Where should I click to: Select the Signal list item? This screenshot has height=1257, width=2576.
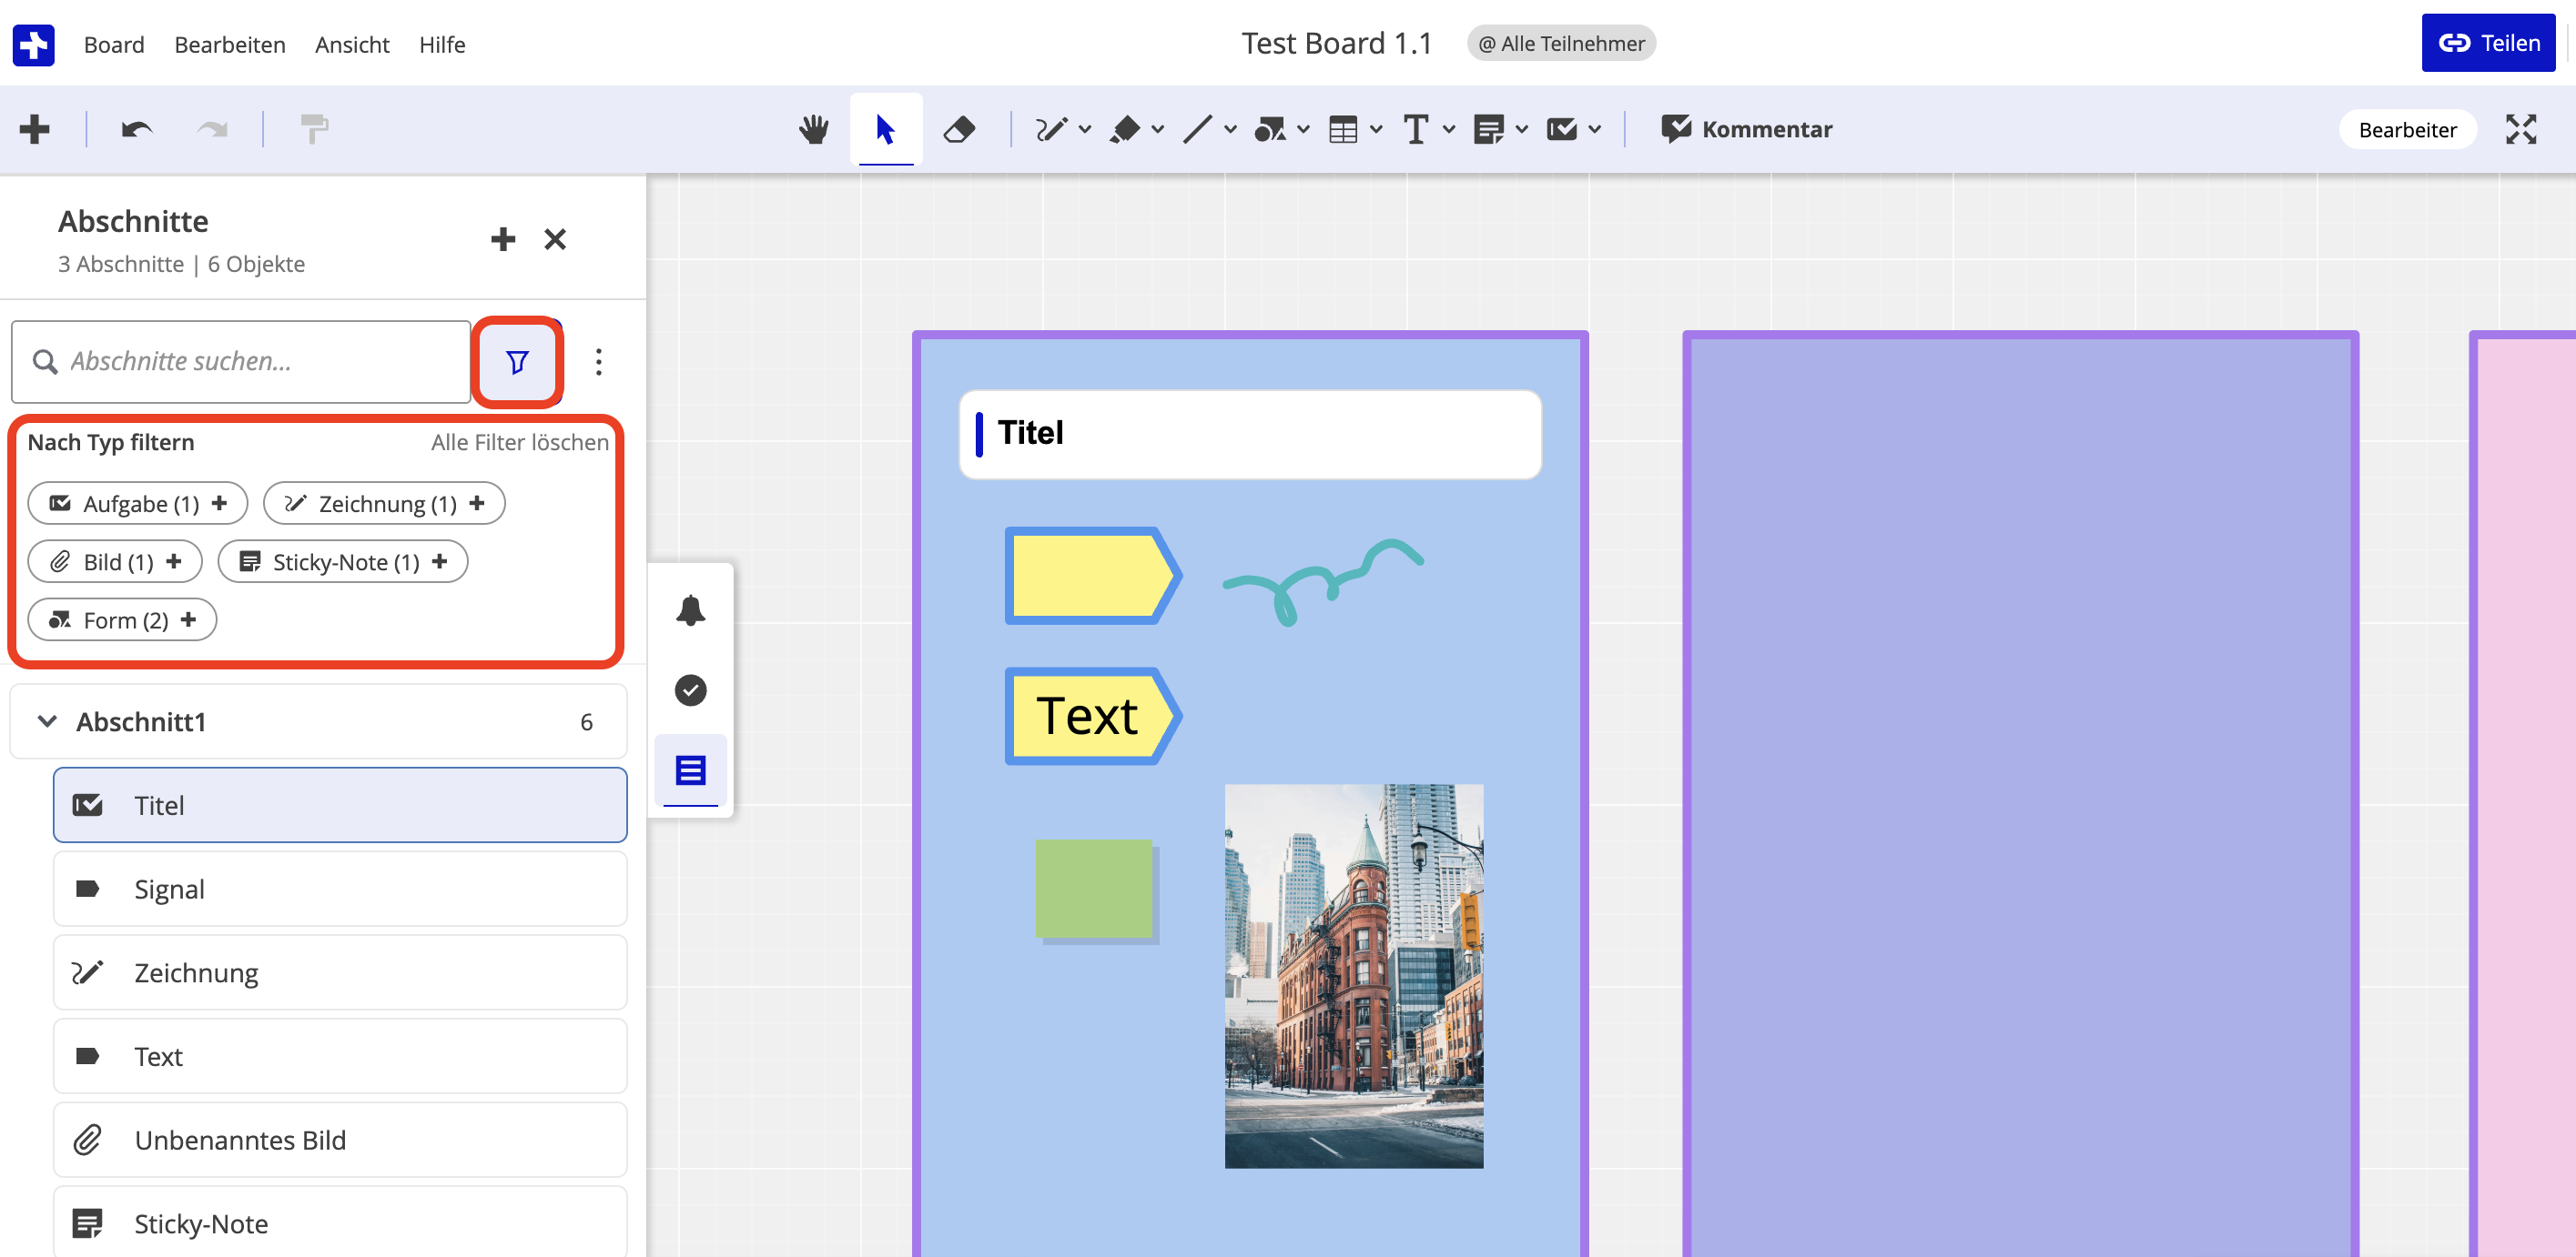pos(340,889)
